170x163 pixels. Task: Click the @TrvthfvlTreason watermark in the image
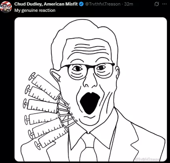[x=147, y=159]
